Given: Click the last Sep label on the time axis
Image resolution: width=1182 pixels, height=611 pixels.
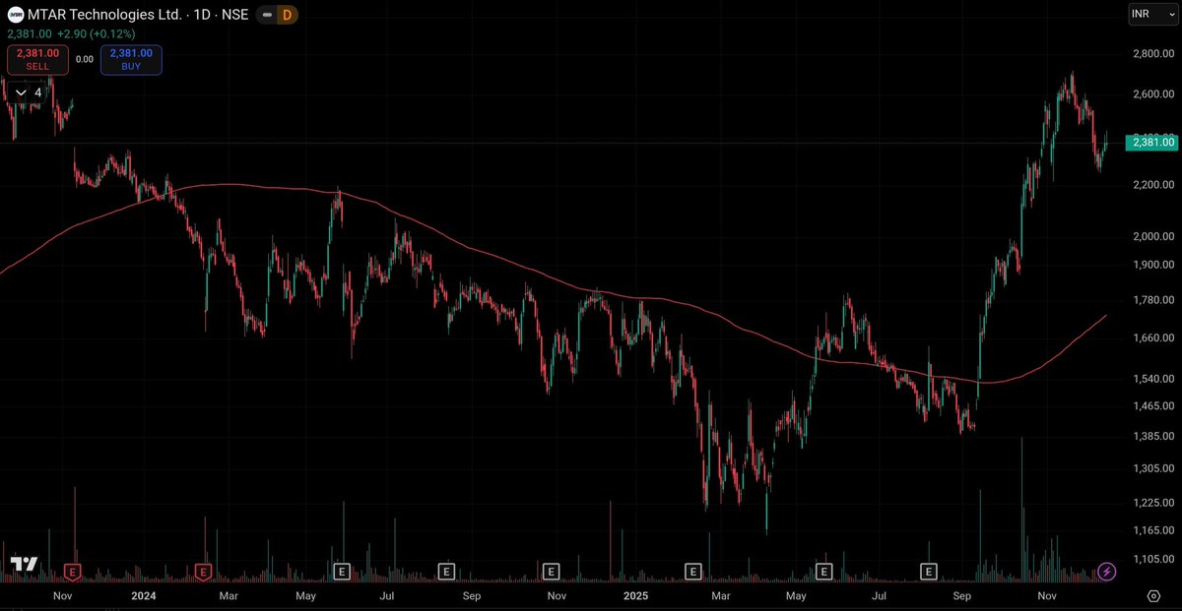Looking at the screenshot, I should [962, 596].
